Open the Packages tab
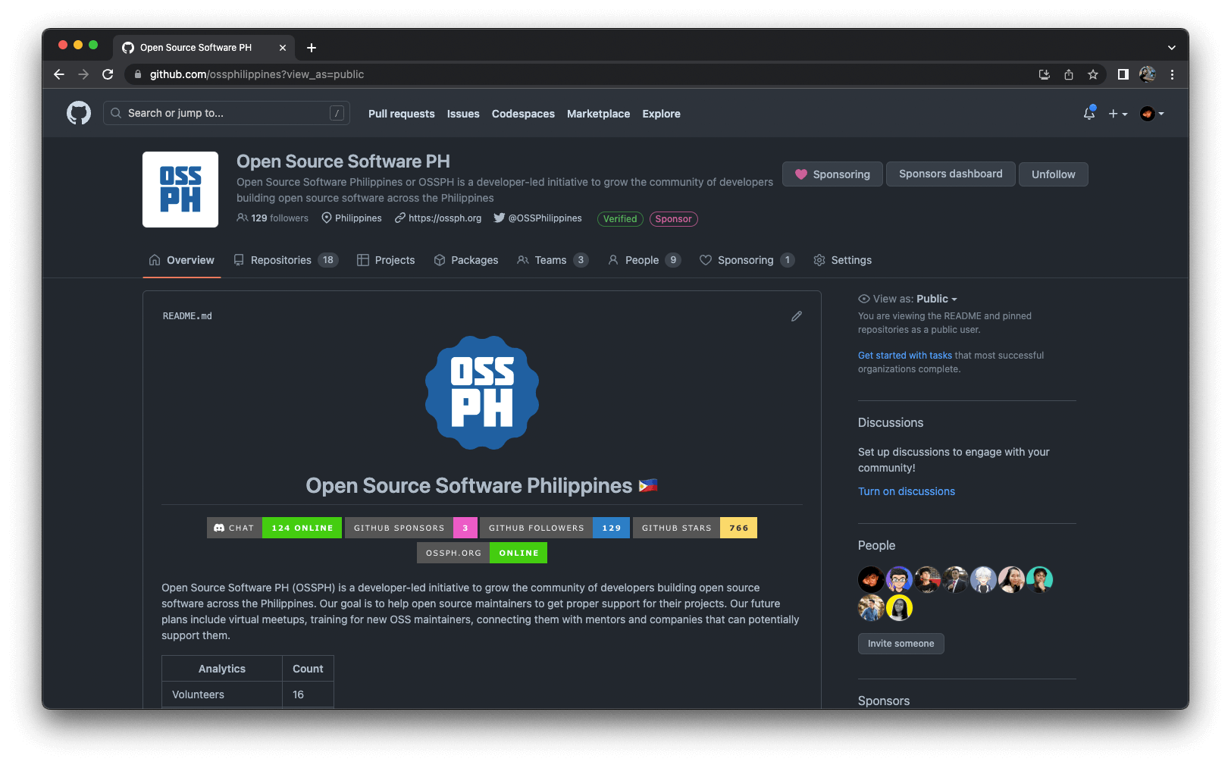Image resolution: width=1231 pixels, height=765 pixels. point(466,260)
